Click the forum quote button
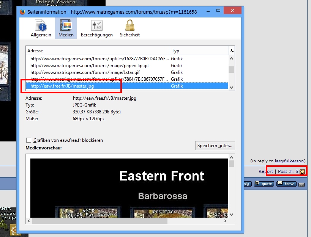This screenshot has width=311, height=237. pos(264,184)
